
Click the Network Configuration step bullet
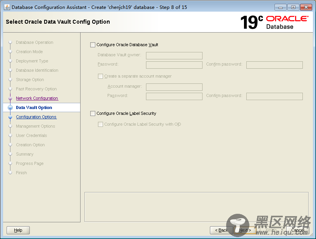[10, 98]
